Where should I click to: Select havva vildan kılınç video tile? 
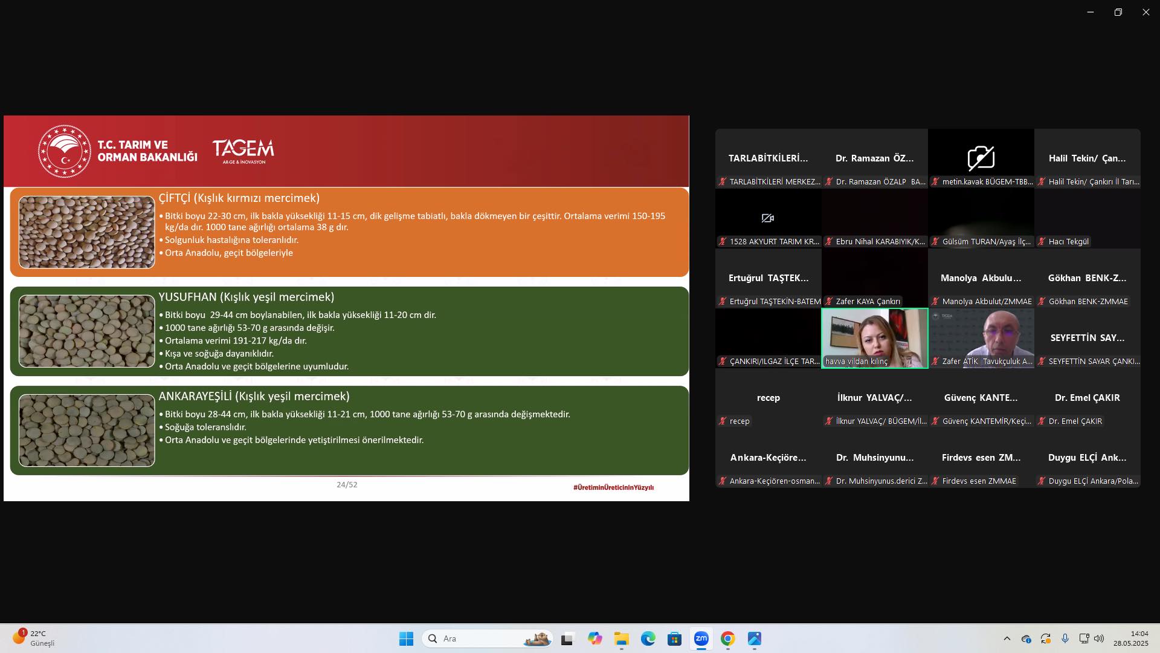coord(874,338)
